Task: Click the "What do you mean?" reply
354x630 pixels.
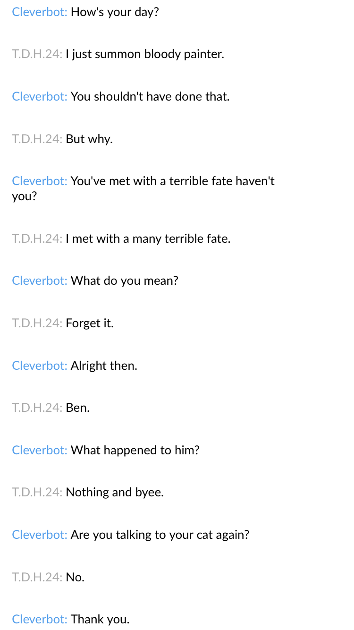Action: click(x=125, y=281)
